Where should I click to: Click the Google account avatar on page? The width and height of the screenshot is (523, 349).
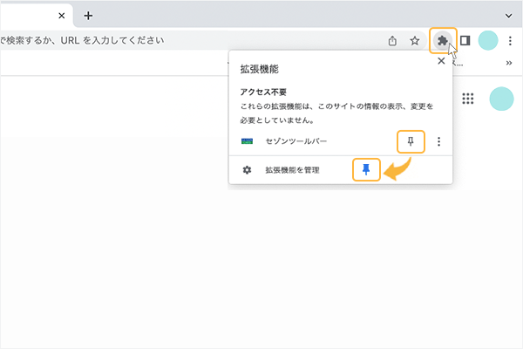[501, 99]
